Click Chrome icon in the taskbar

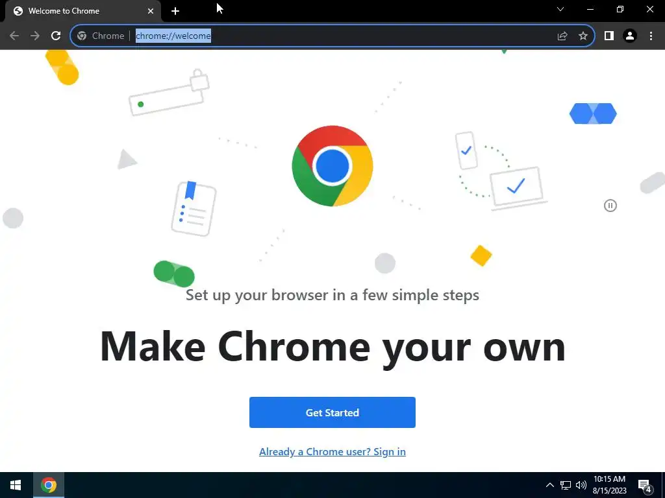coord(49,485)
